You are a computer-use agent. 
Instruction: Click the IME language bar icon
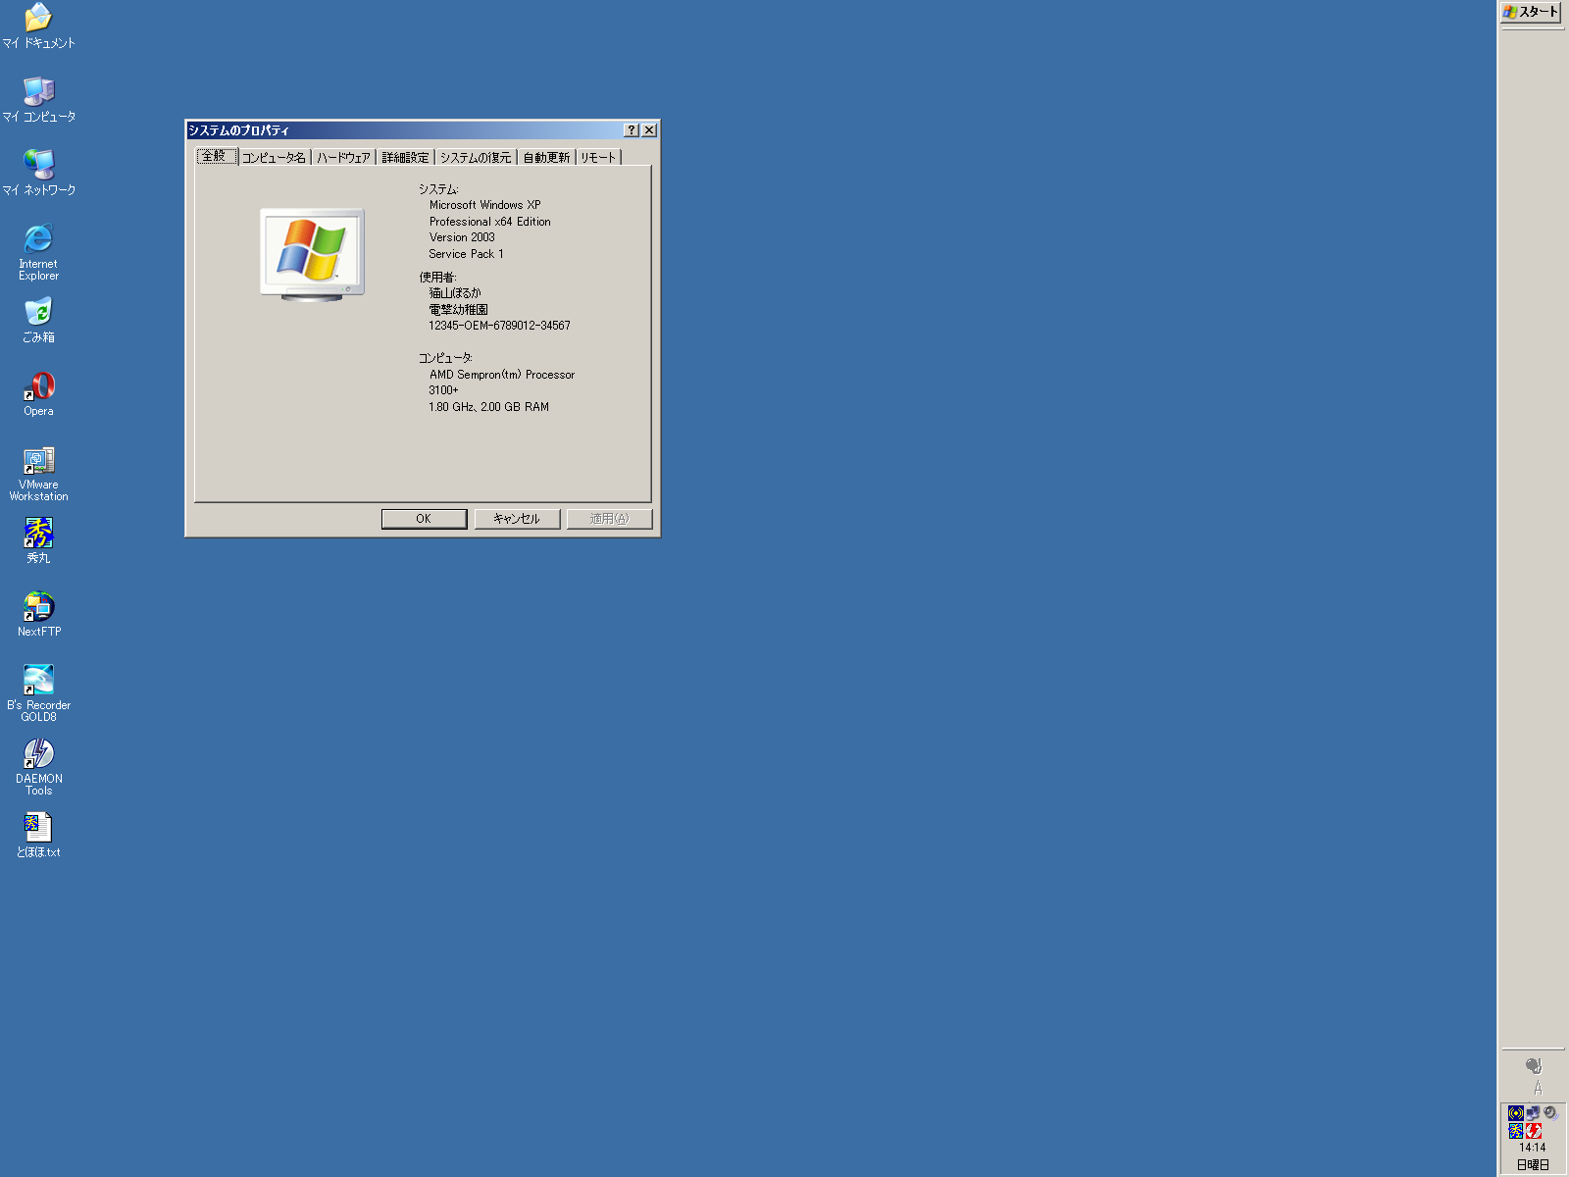[x=1534, y=1066]
